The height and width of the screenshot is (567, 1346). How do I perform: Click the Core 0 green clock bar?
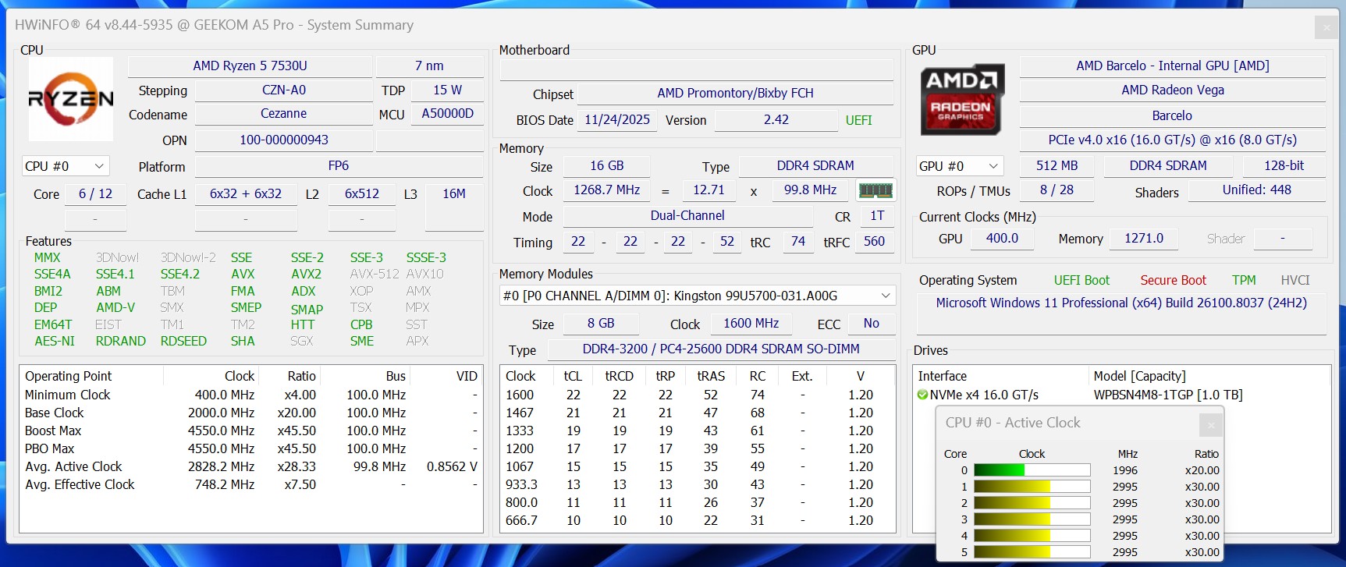pos(999,470)
